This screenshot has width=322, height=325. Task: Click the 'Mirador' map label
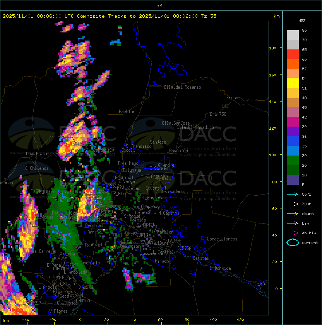pyautogui.click(x=163, y=261)
